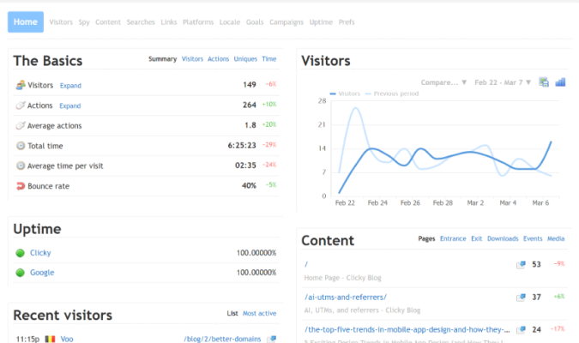579x343 pixels.
Task: Select the Uniques tab in The Basics
Action: coord(245,59)
